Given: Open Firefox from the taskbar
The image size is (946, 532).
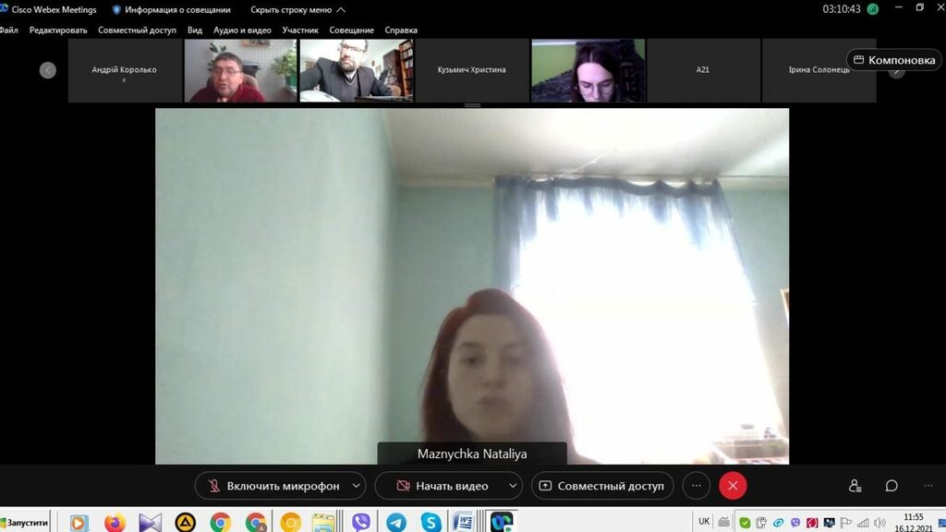Looking at the screenshot, I should pos(115,522).
